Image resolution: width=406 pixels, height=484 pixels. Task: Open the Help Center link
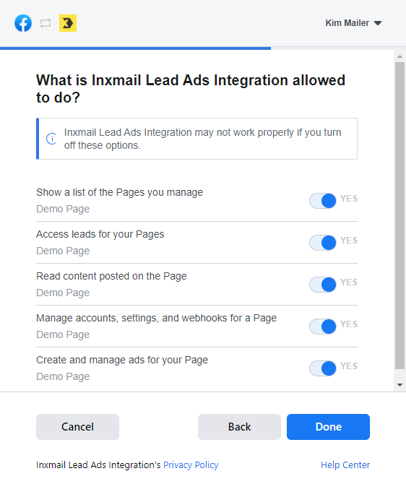coord(345,465)
